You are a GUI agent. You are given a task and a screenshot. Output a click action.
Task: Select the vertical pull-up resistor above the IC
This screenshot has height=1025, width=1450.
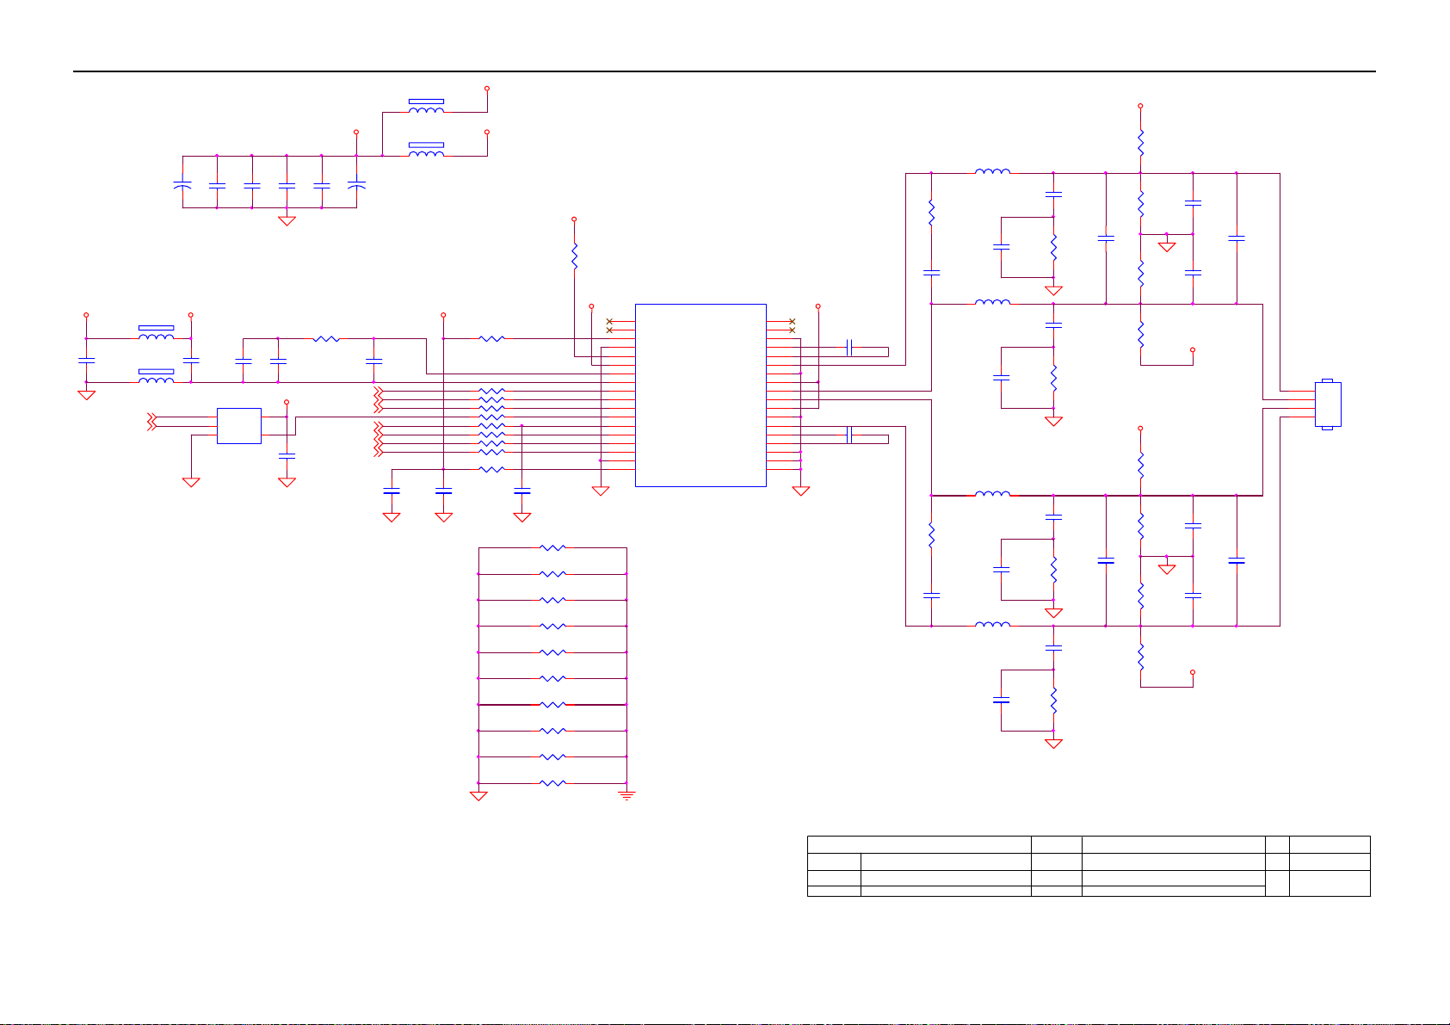(x=574, y=256)
